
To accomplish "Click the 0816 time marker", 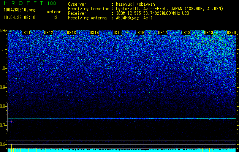I will tap(140, 33).
